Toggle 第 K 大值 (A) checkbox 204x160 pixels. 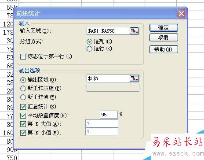coord(23,124)
